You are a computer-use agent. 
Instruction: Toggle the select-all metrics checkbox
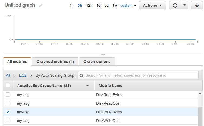[8, 86]
